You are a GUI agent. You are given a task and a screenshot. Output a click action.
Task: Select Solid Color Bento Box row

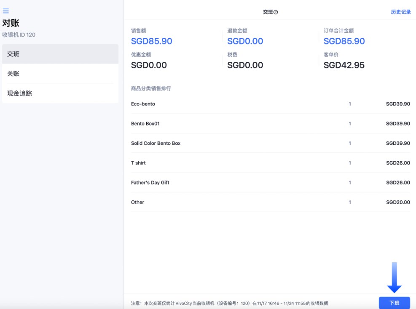click(270, 143)
